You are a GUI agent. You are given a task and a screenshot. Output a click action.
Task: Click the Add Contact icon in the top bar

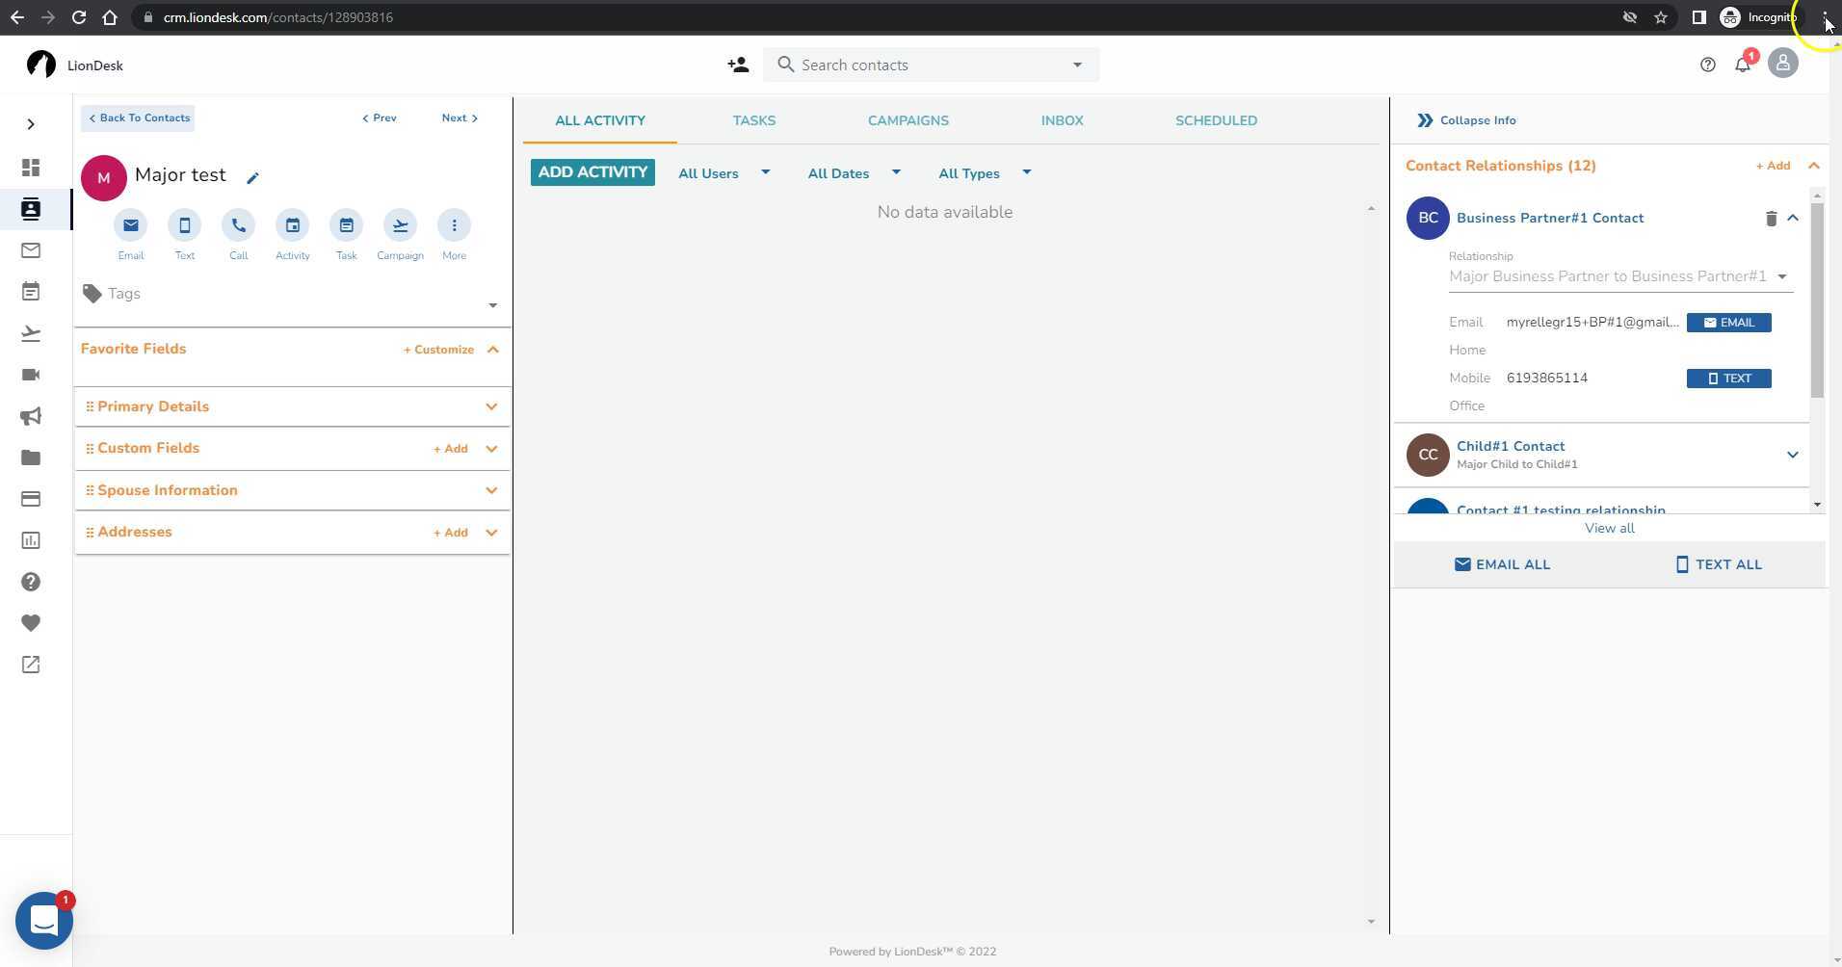[738, 64]
